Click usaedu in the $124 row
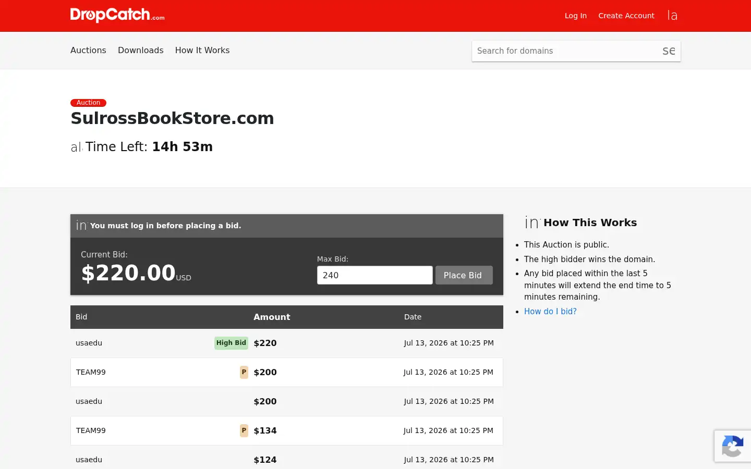The width and height of the screenshot is (751, 469). [89, 460]
